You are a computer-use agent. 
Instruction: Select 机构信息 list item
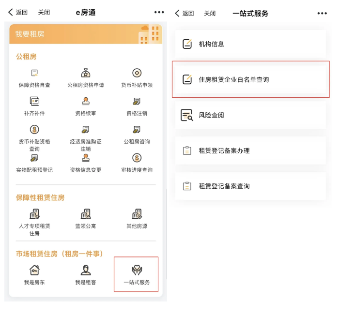coord(250,44)
